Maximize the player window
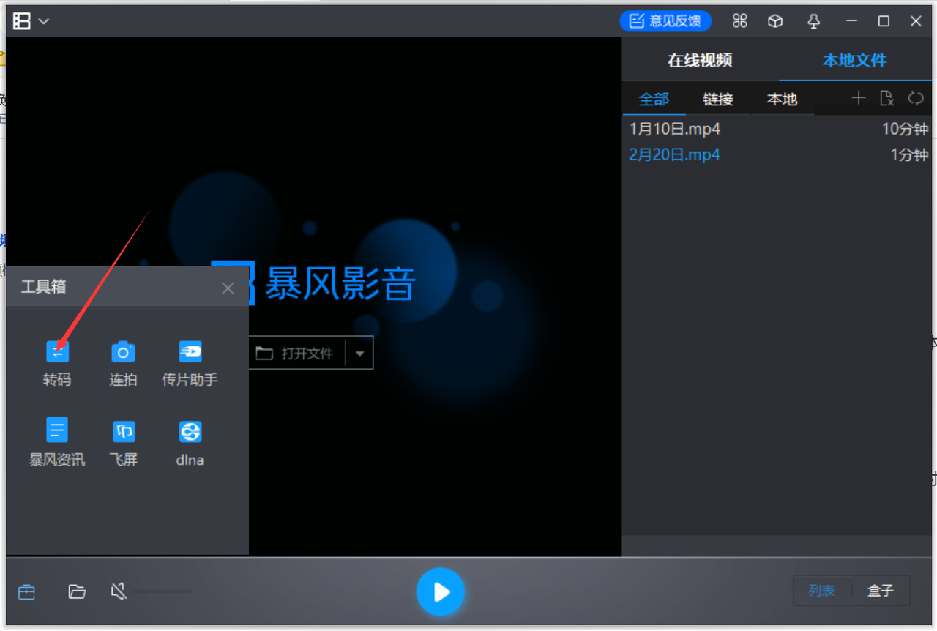The height and width of the screenshot is (631, 937). pos(884,21)
